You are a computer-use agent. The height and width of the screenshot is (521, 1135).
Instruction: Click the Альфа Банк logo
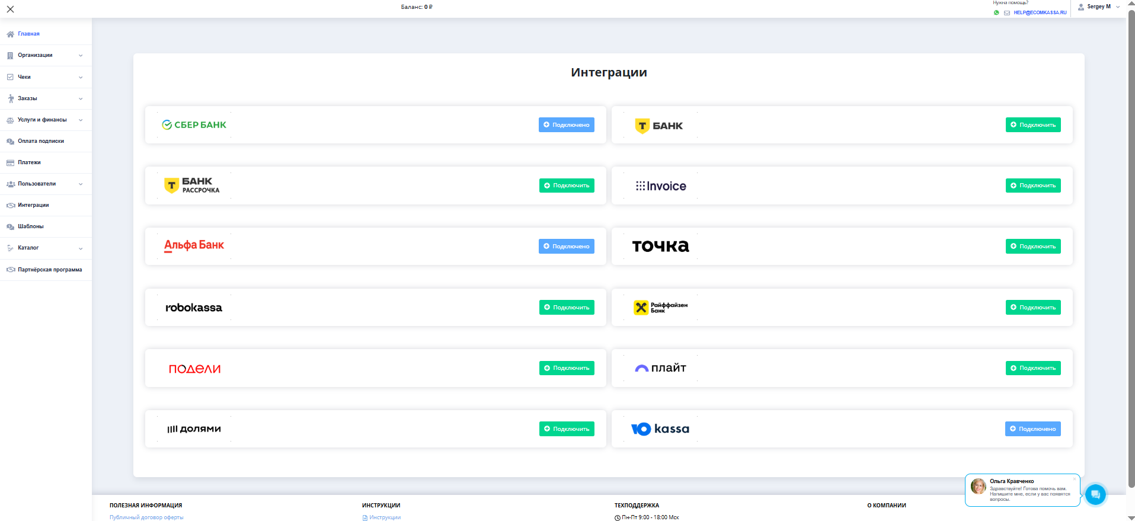point(194,246)
